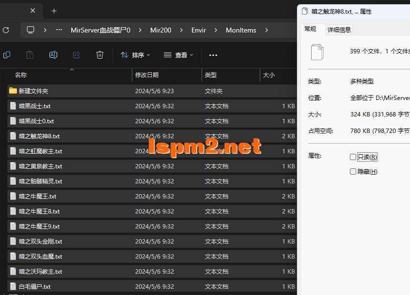Viewport: 410px width, 295px height.
Task: Expand chevron after MonItems
Action: tap(267, 30)
